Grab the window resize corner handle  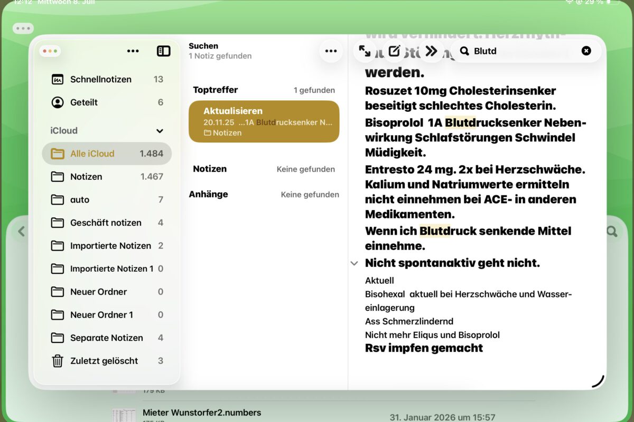click(598, 381)
